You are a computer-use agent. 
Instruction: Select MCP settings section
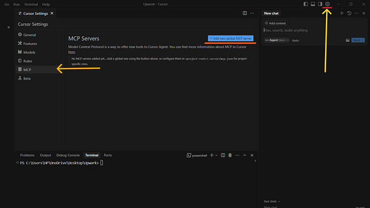tap(39, 70)
